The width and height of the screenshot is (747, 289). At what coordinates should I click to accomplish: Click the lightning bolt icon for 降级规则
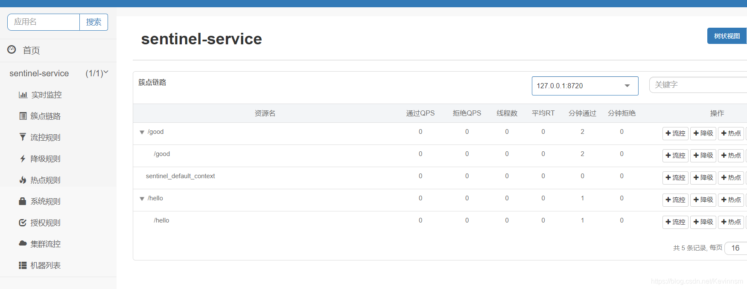tap(23, 159)
